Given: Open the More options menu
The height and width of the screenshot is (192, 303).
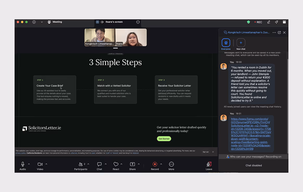Looking at the screenshot, I should pos(171,166).
